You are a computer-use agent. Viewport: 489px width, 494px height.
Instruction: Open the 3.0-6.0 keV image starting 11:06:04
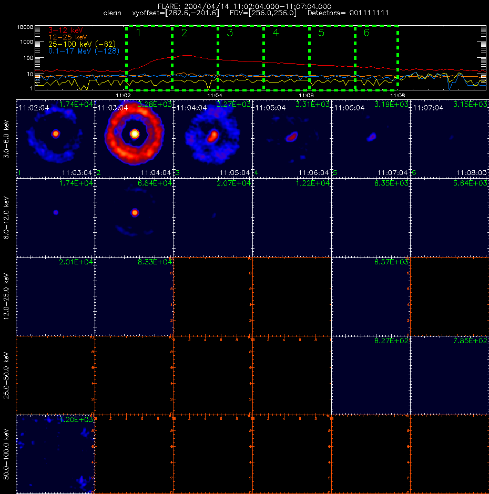point(371,139)
